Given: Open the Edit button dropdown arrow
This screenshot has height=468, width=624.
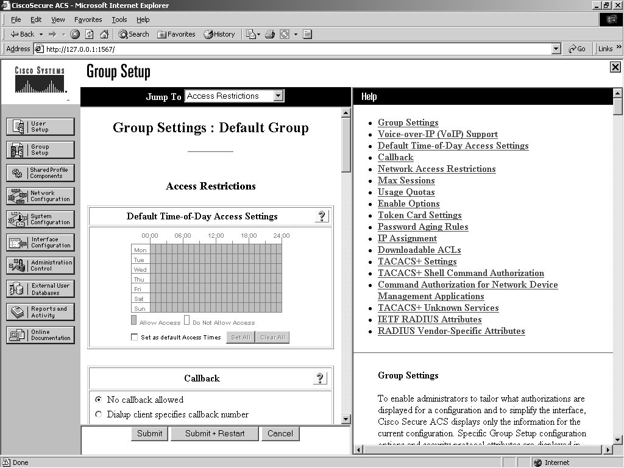Looking at the screenshot, I should (x=296, y=34).
